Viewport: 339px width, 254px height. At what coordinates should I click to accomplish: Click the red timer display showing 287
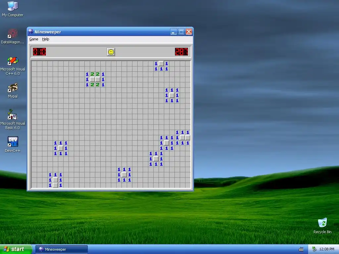[x=182, y=52]
